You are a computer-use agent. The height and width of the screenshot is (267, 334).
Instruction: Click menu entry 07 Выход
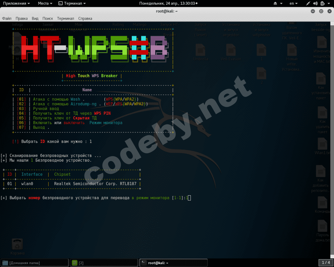coord(33,127)
